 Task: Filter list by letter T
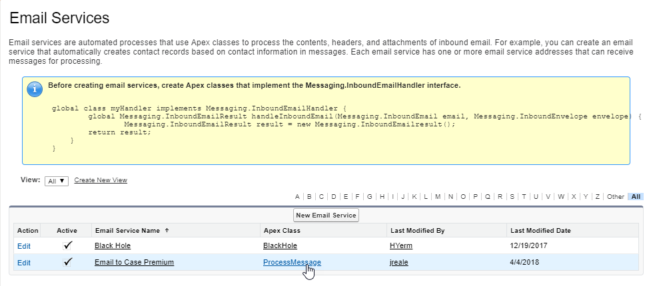coord(524,197)
